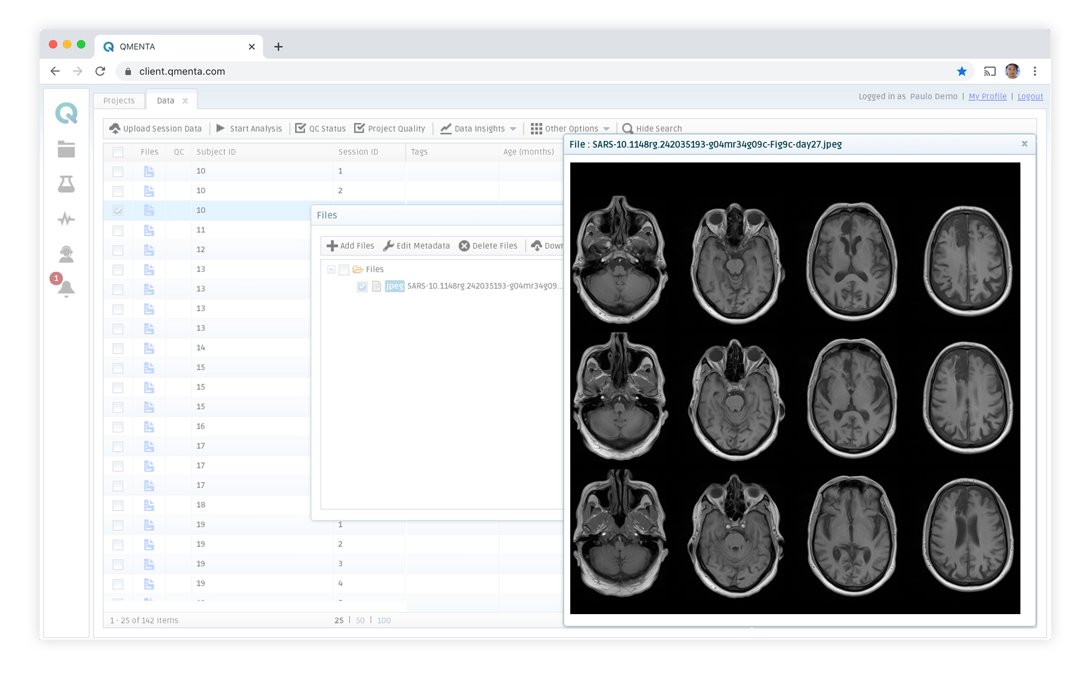The height and width of the screenshot is (682, 1092).
Task: Open files icon for subject 19 session 4
Action: (149, 584)
